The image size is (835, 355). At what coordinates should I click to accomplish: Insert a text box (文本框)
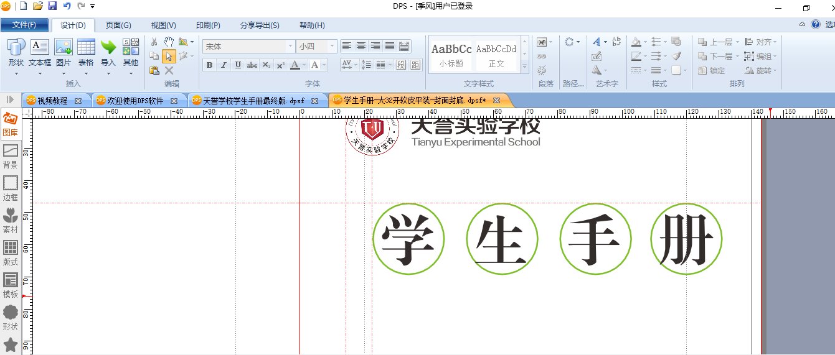(40, 53)
